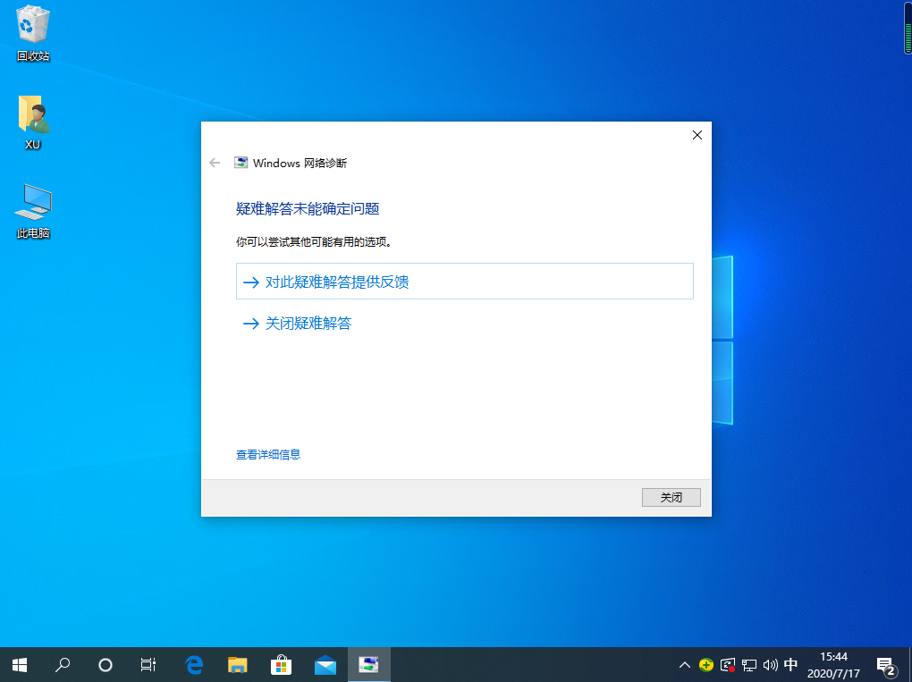Click the back arrow in the diagnostics dialog
The height and width of the screenshot is (682, 912).
click(215, 163)
